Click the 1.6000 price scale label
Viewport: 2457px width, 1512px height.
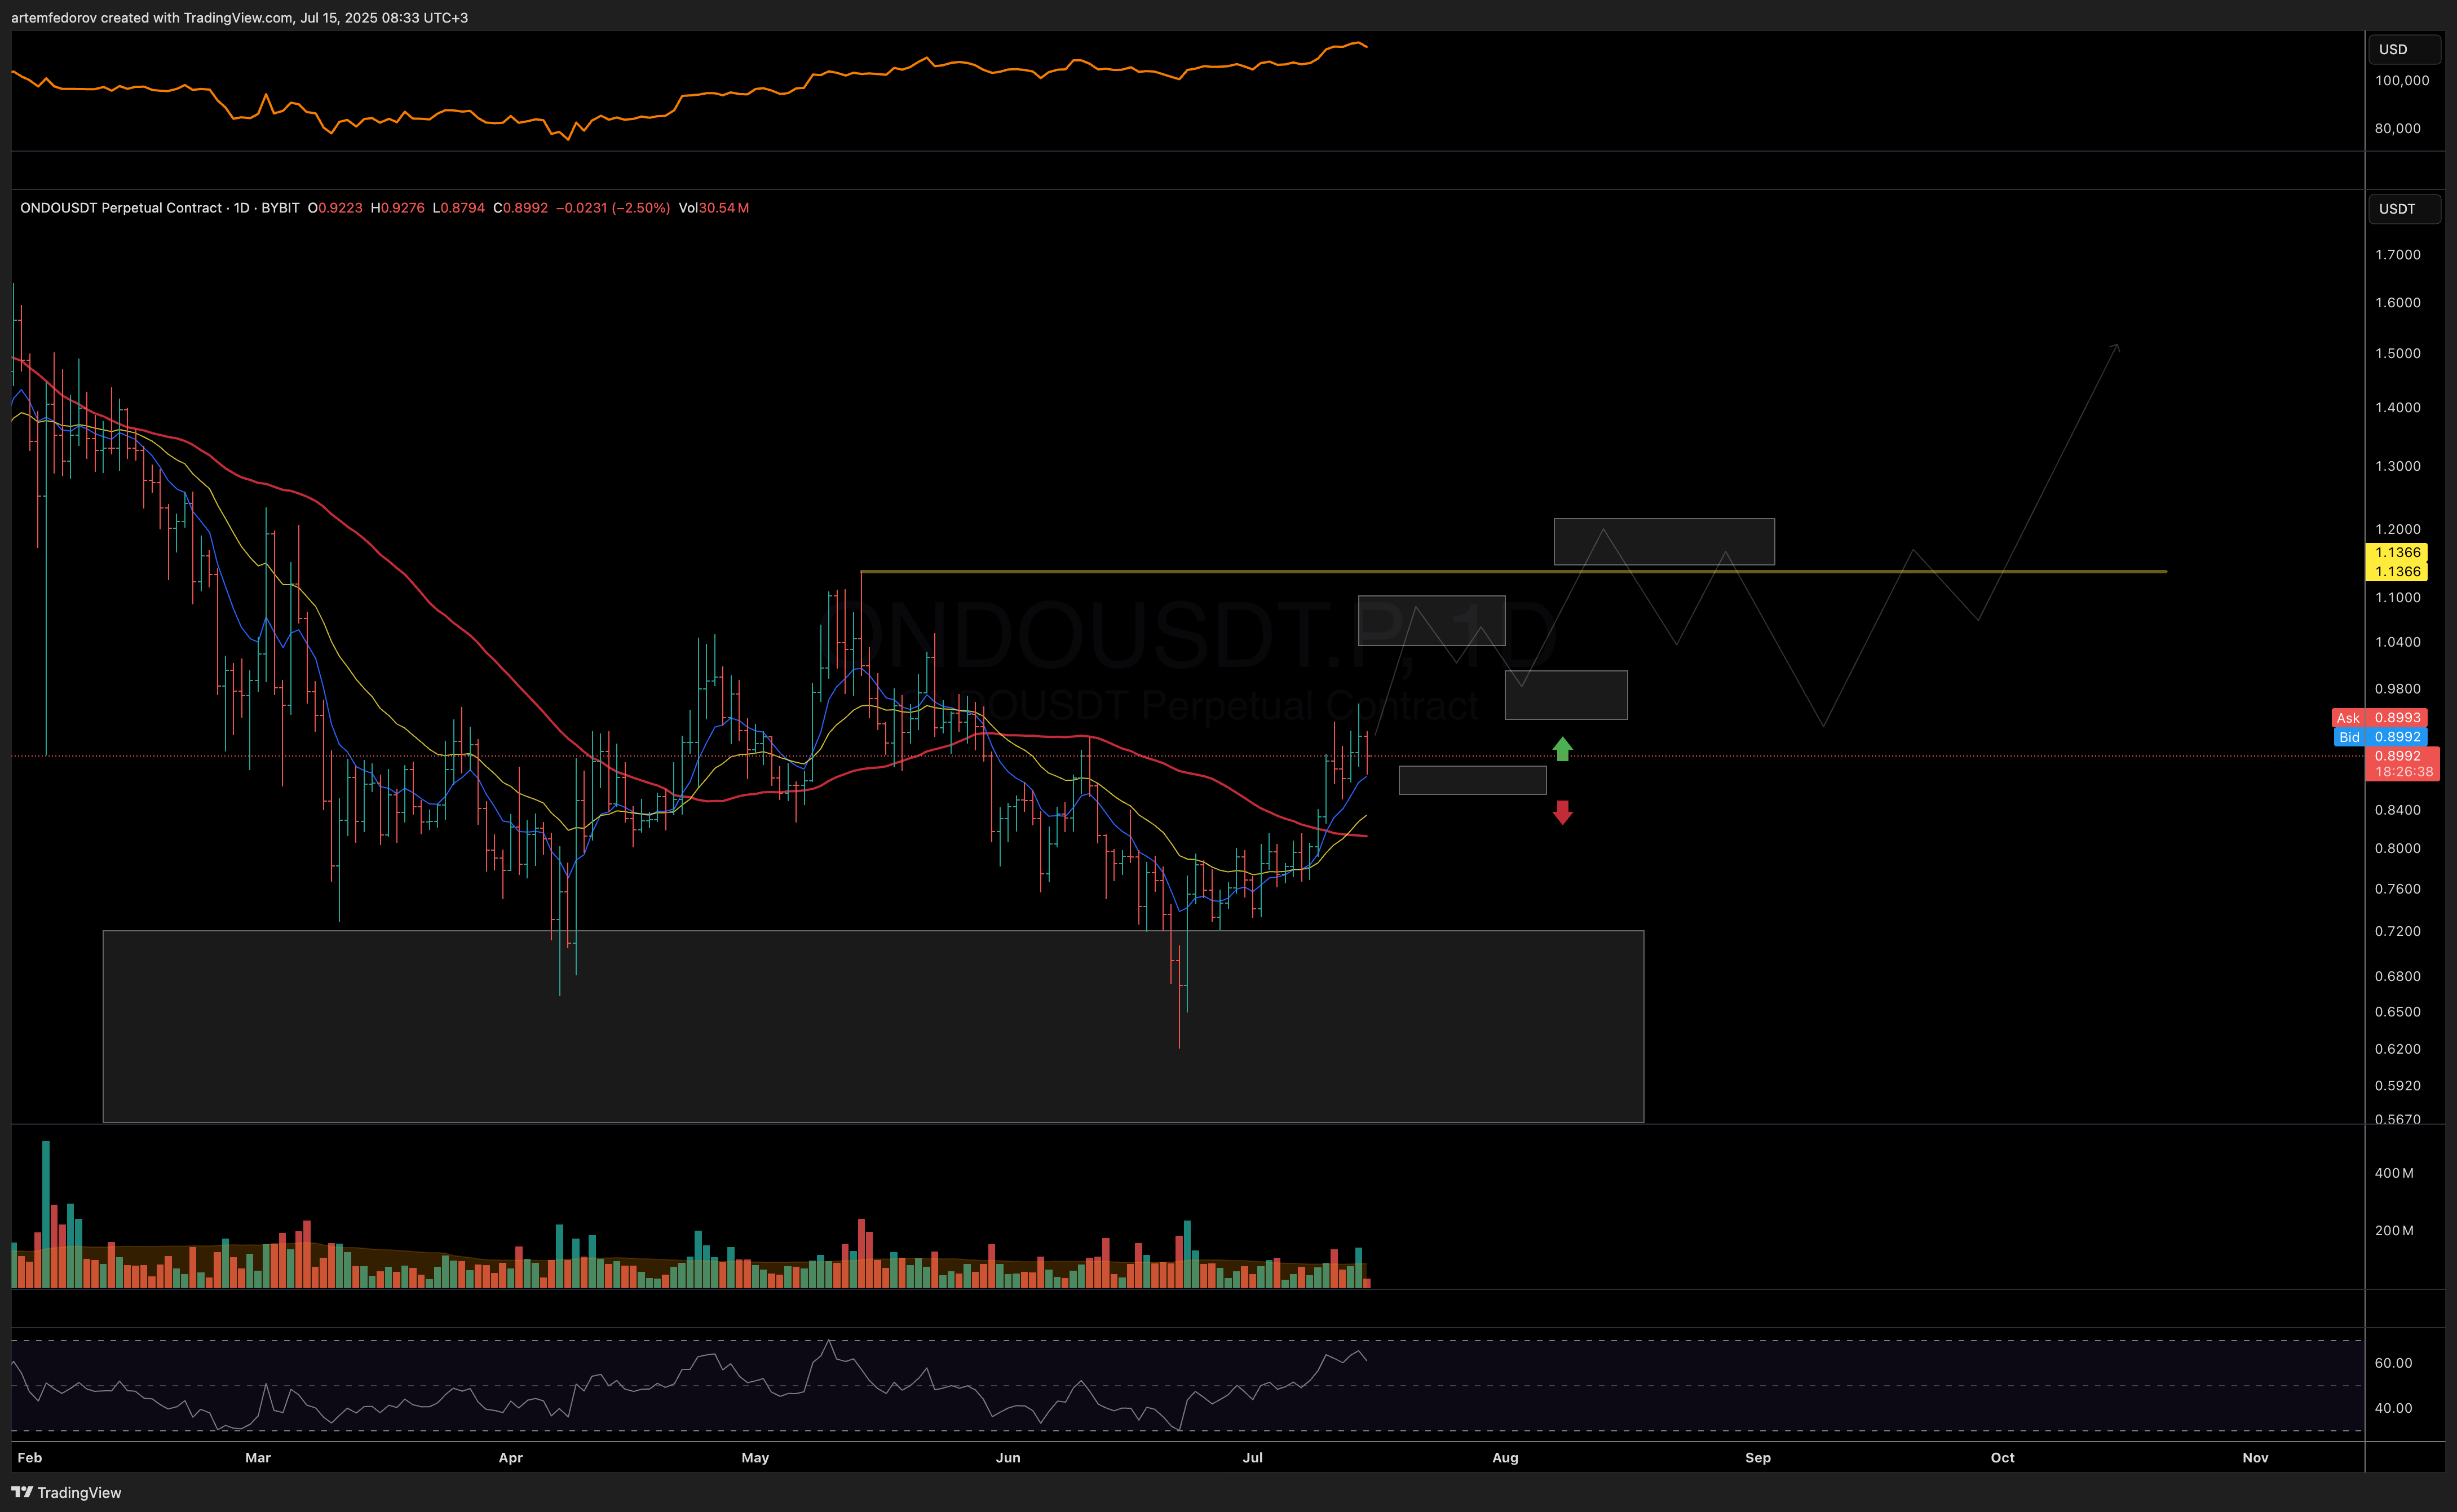(2398, 303)
